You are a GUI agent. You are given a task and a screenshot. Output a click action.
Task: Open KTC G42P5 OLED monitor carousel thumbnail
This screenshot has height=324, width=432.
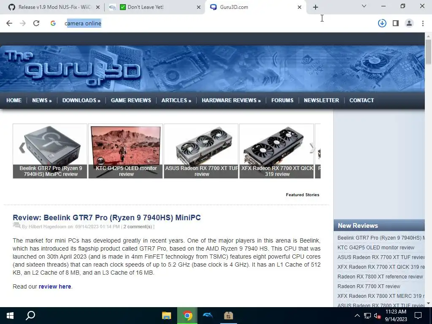pyautogui.click(x=125, y=151)
